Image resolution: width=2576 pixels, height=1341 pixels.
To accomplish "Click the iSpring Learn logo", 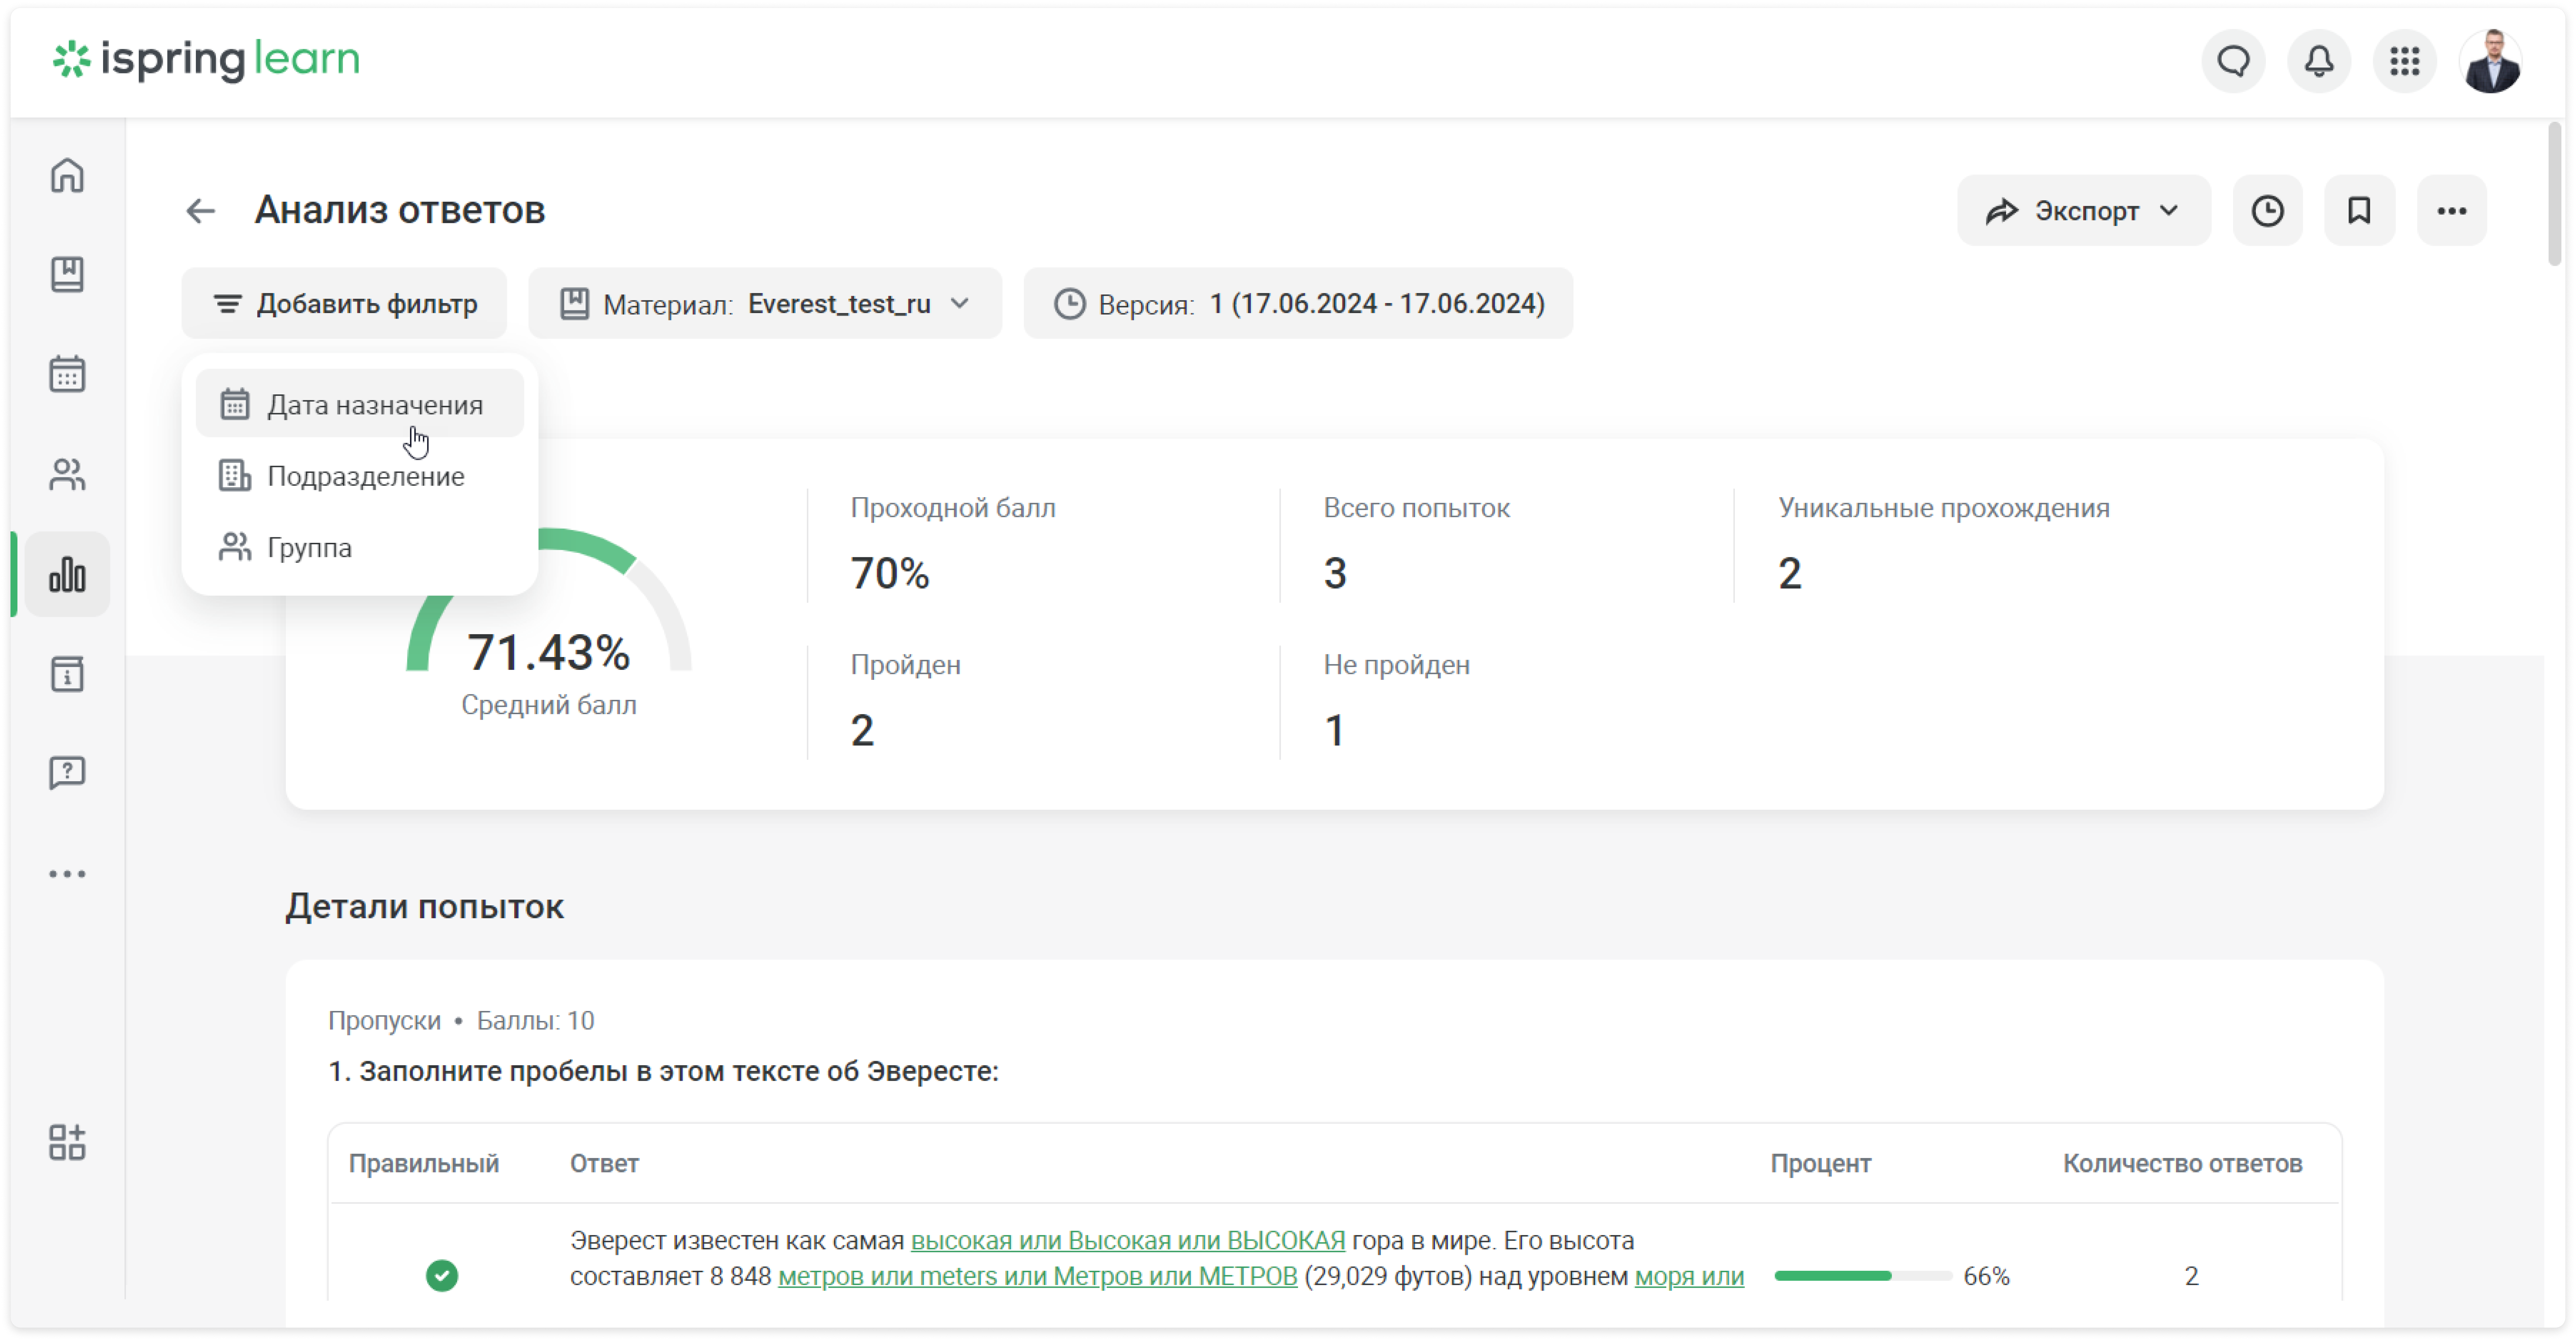I will point(206,60).
